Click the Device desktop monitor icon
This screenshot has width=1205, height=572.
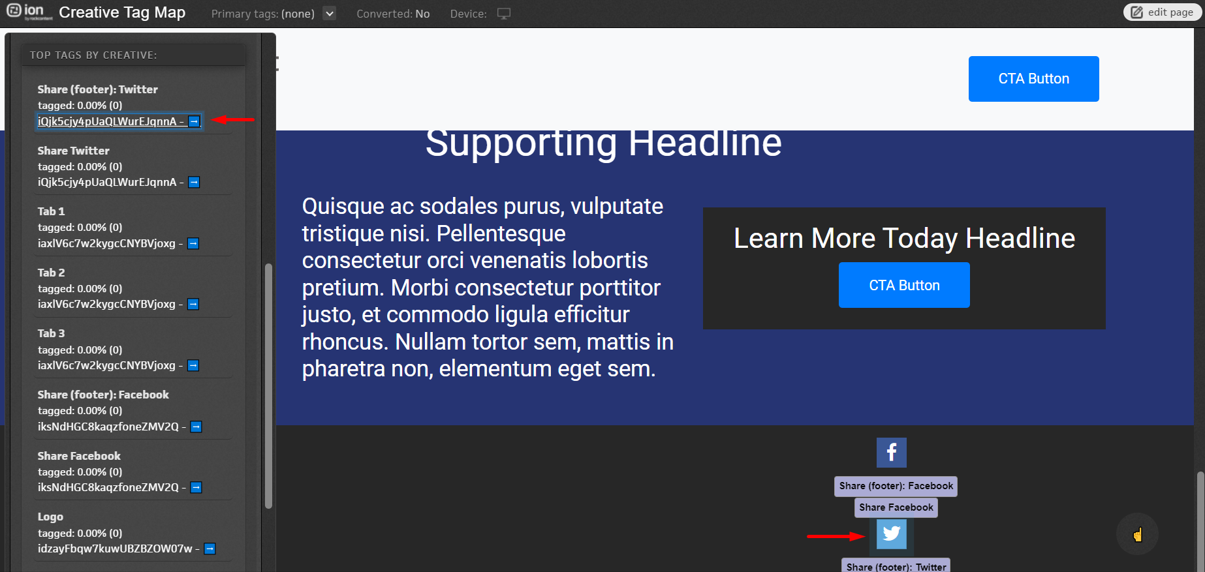tap(503, 14)
